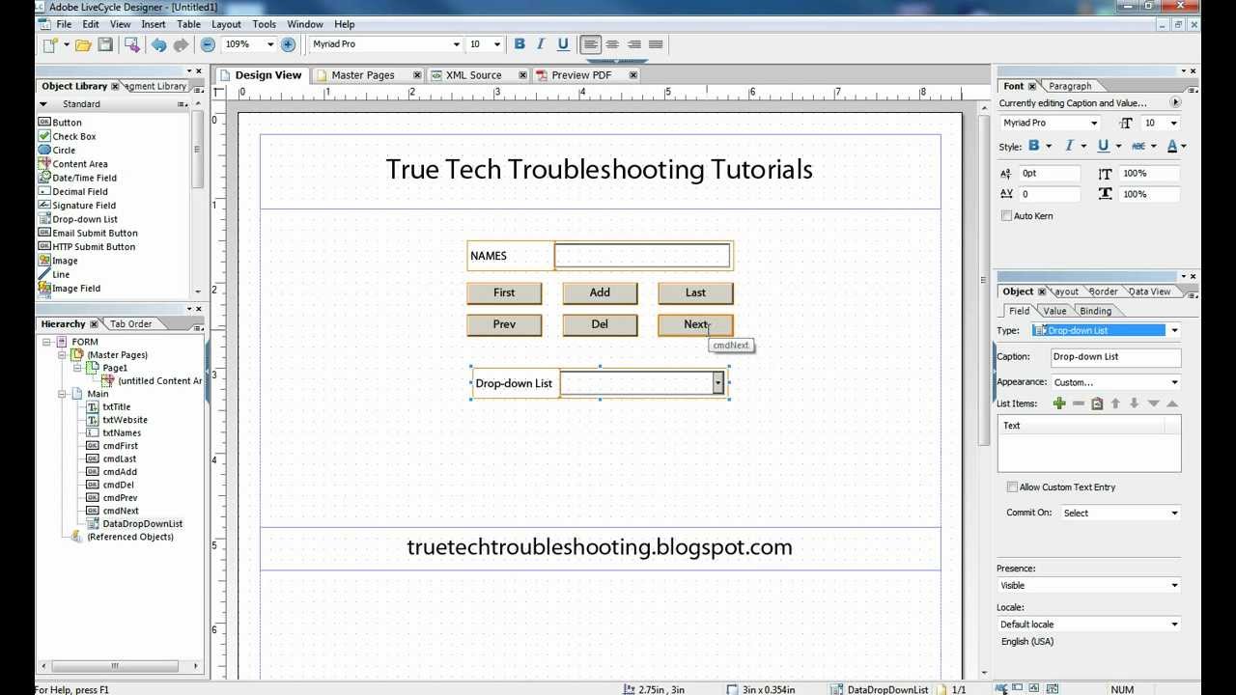Click the Redo arrow icon
The width and height of the screenshot is (1236, 695).
pos(180,44)
